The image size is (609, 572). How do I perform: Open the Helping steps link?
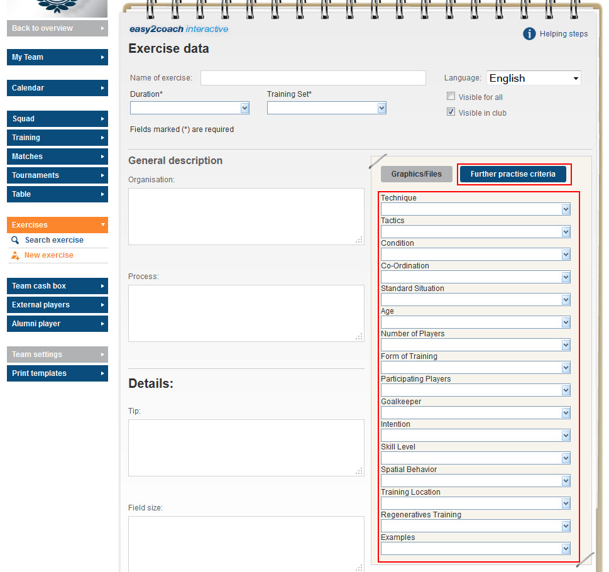(x=564, y=34)
